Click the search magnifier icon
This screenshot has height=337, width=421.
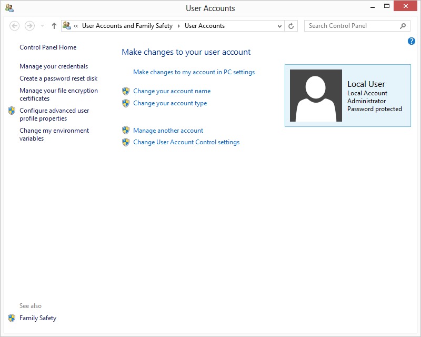point(403,26)
